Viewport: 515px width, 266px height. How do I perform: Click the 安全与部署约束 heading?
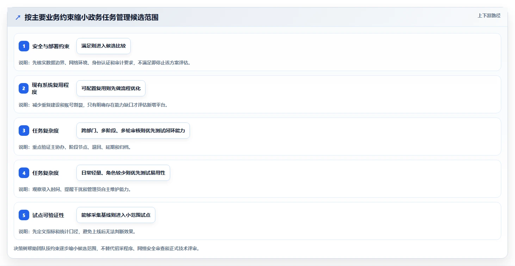[x=51, y=46]
